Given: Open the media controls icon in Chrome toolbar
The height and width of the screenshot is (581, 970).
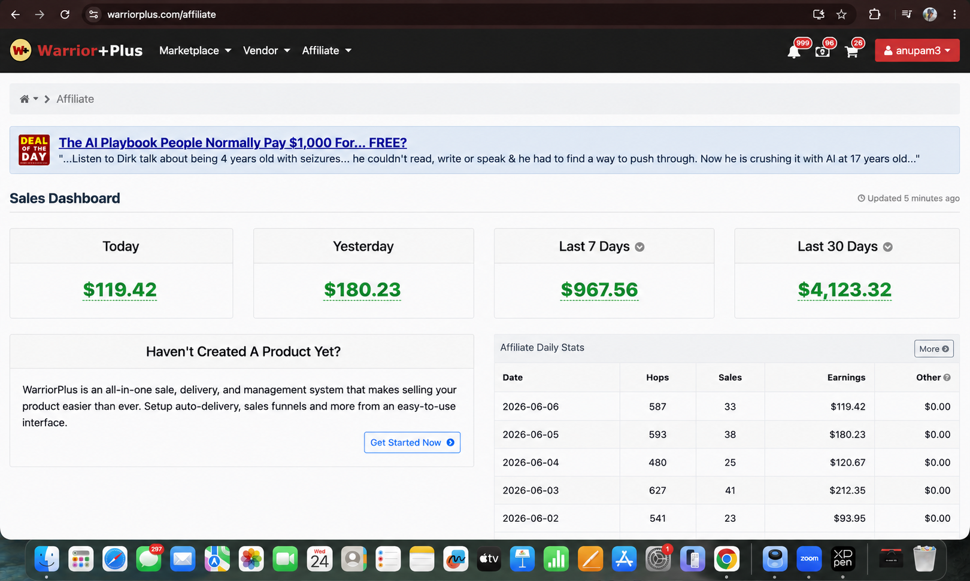Looking at the screenshot, I should tap(907, 14).
